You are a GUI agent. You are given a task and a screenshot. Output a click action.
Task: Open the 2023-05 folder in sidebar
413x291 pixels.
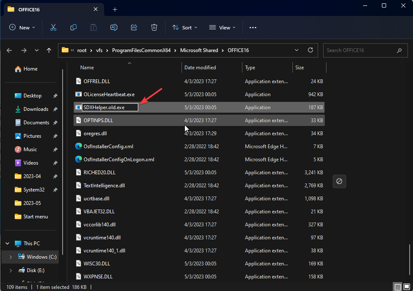pos(28,203)
